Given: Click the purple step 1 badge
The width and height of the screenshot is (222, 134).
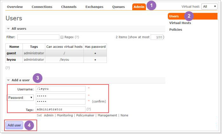Looking at the screenshot, I should (x=151, y=5).
